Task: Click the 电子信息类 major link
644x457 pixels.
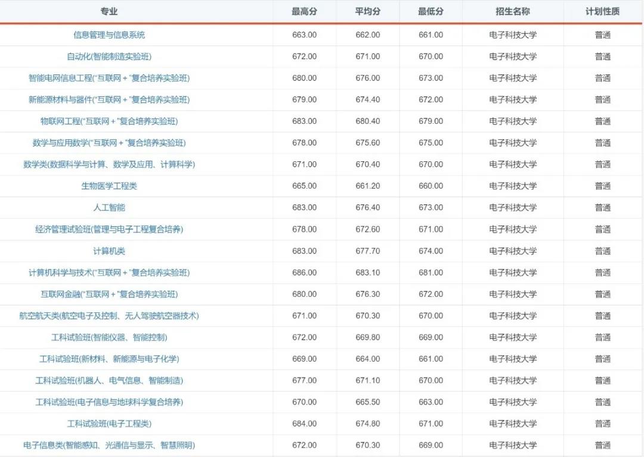Action: coord(109,445)
